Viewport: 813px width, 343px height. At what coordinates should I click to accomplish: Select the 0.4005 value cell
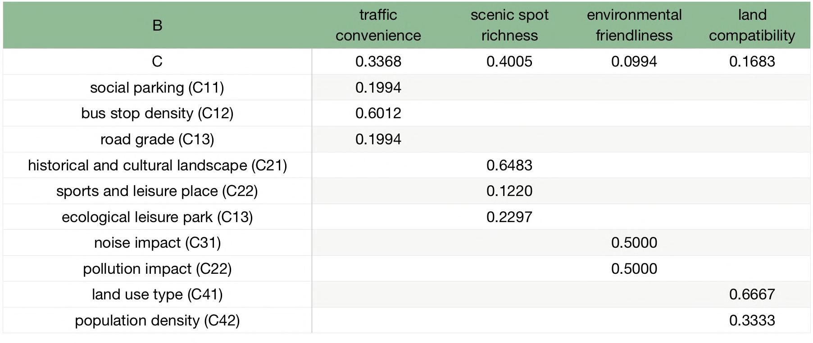point(509,62)
